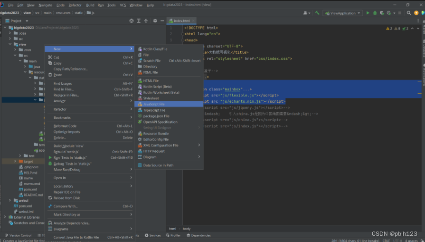Click the Build project hammer icon
The width and height of the screenshot is (425, 242).
click(317, 13)
